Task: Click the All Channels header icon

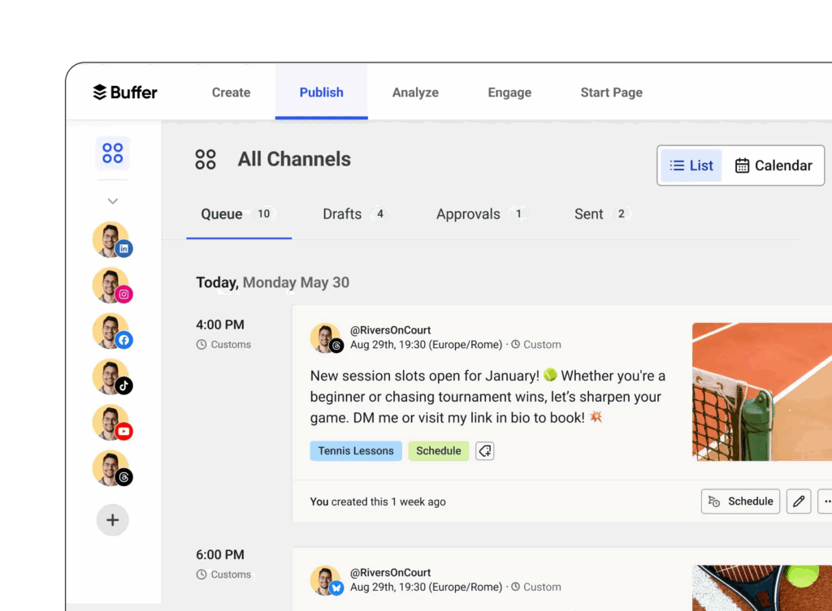Action: pos(206,159)
